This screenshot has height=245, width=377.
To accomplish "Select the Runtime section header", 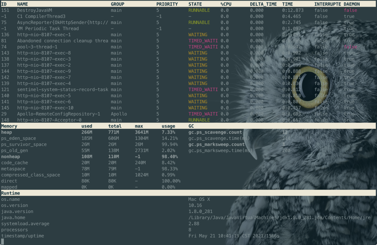I will tap(10, 193).
